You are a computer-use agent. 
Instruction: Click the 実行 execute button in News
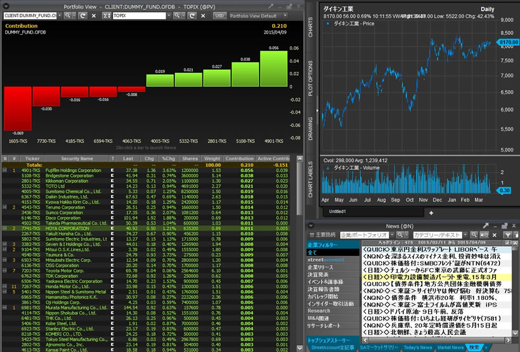(484, 235)
